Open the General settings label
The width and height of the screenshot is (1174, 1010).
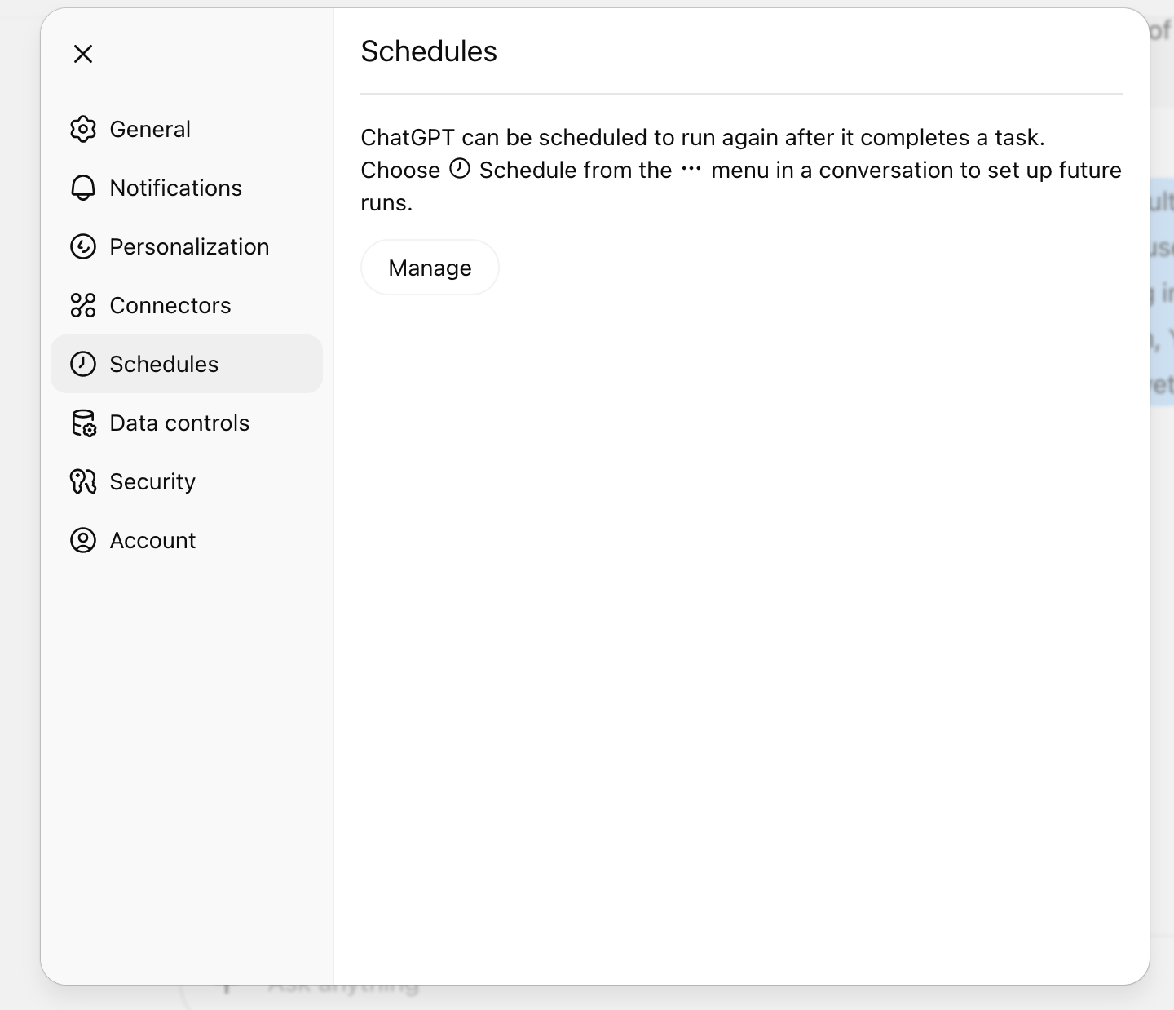coord(150,129)
